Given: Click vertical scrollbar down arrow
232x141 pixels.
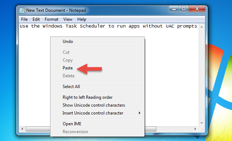Looking at the screenshot, I should tap(202, 123).
